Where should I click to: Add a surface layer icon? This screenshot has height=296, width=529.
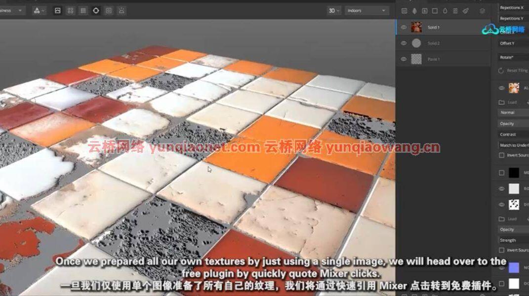click(x=404, y=11)
